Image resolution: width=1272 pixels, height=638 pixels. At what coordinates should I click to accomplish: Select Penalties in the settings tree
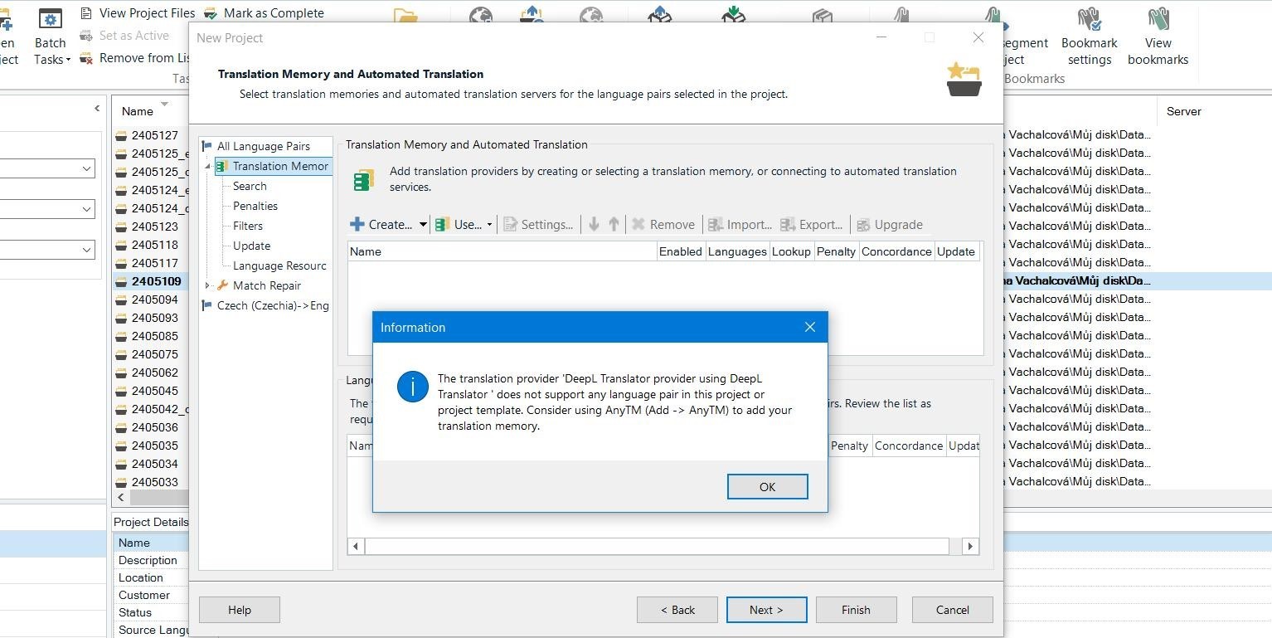point(255,206)
